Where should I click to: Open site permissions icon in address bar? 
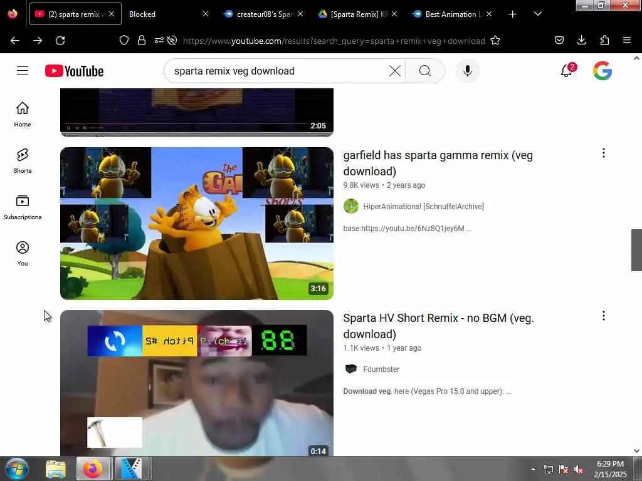159,41
